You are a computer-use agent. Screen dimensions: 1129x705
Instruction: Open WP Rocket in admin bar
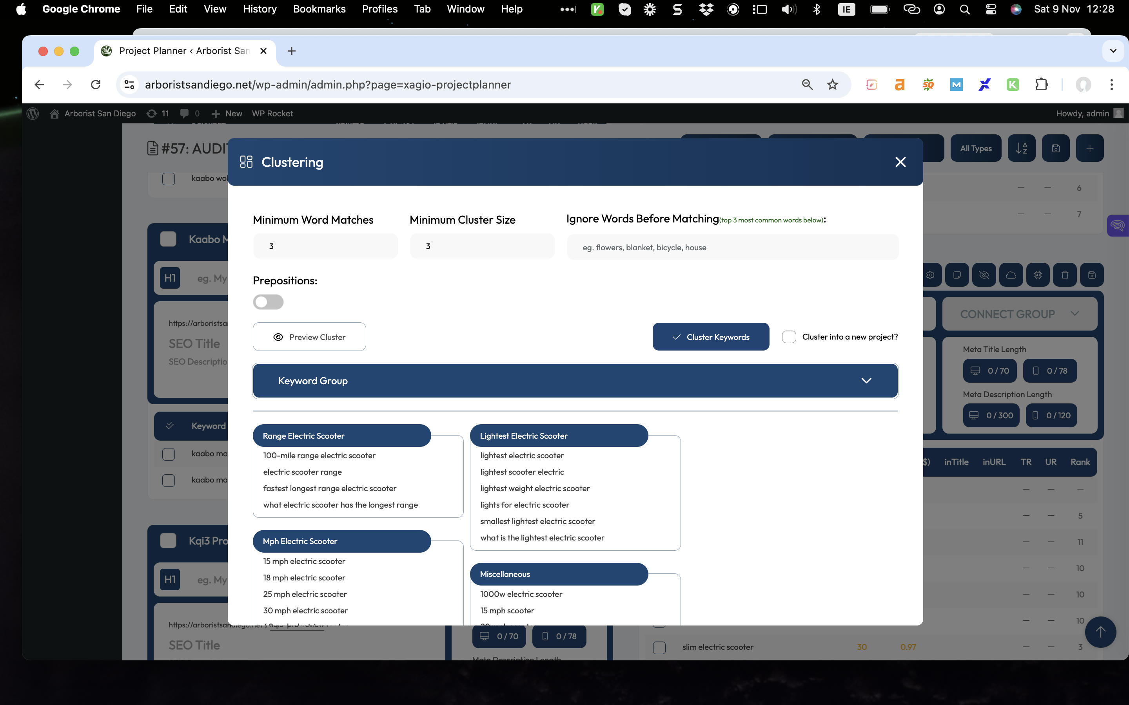[272, 113]
